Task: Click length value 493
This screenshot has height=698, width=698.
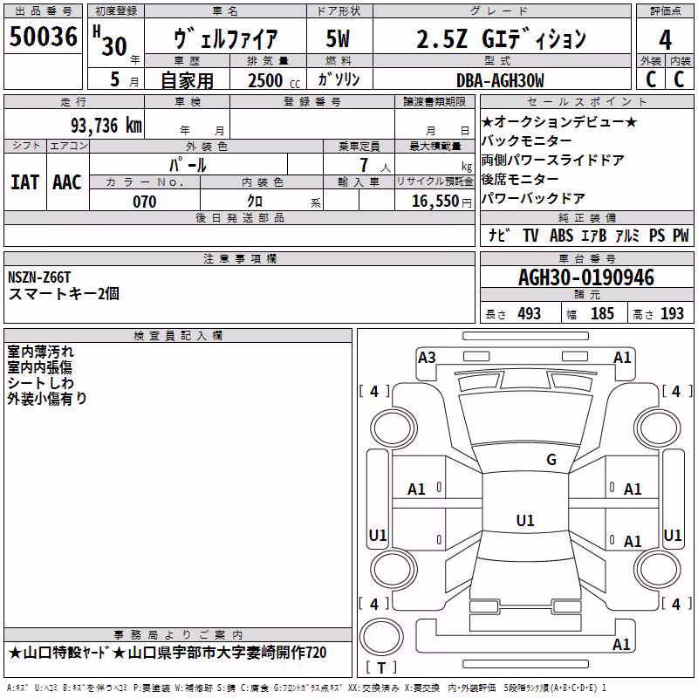Action: (530, 314)
